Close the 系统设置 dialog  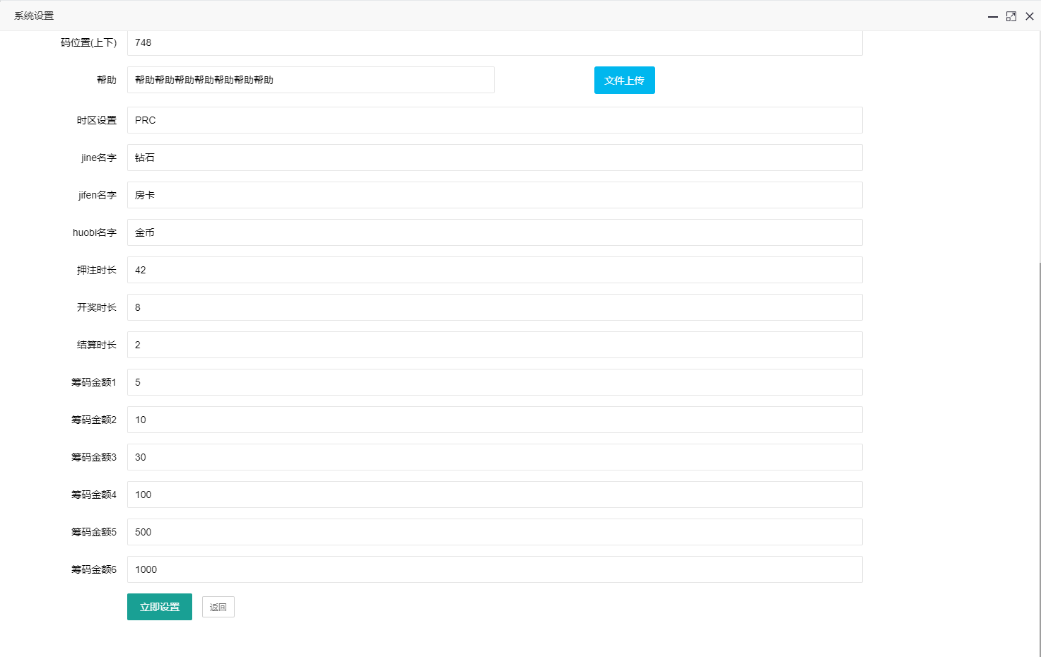click(1029, 16)
